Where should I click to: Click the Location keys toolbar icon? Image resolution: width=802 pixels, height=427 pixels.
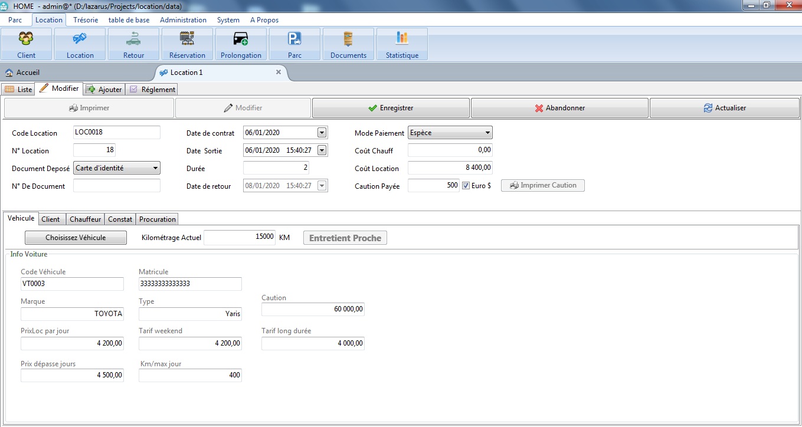[80, 40]
